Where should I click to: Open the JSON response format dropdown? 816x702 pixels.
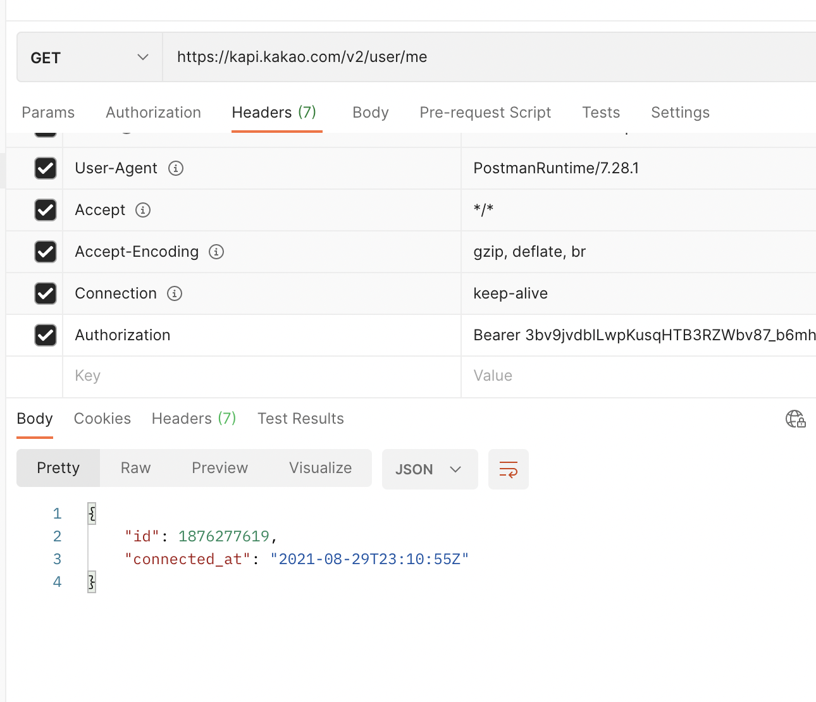(x=430, y=469)
